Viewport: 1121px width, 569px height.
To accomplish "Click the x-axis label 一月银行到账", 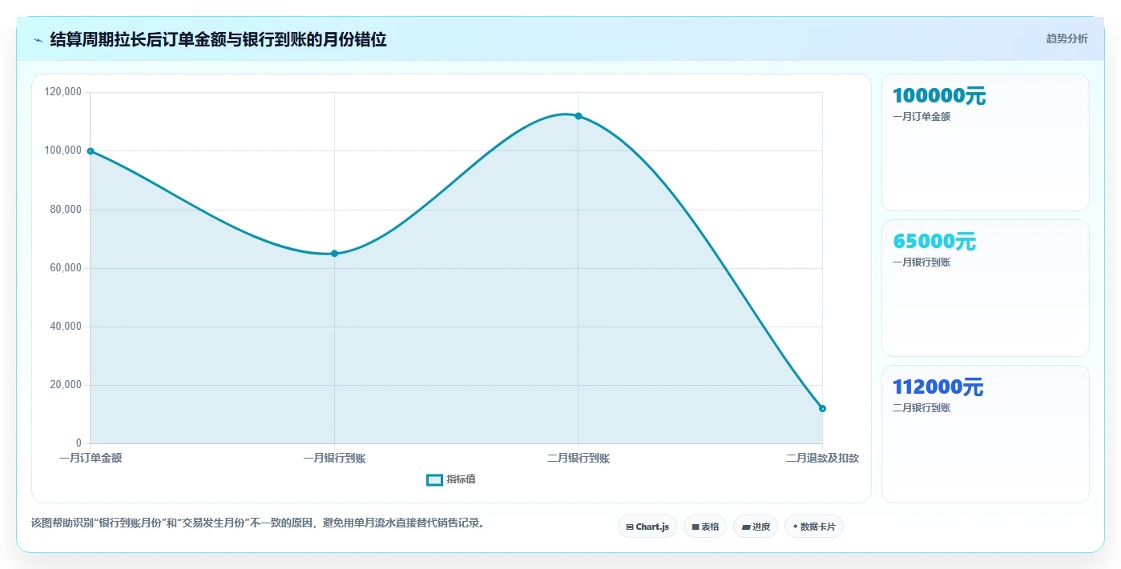I will coord(334,459).
